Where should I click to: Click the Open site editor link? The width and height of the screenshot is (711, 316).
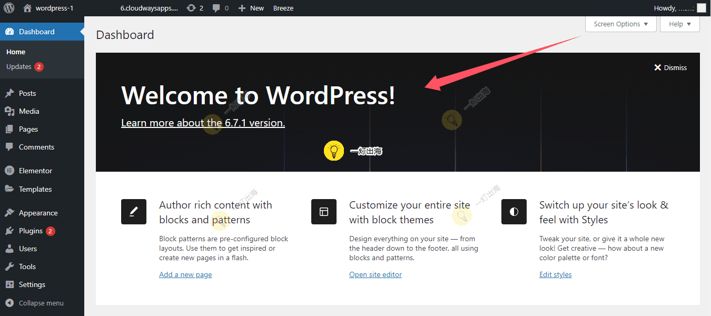(375, 274)
